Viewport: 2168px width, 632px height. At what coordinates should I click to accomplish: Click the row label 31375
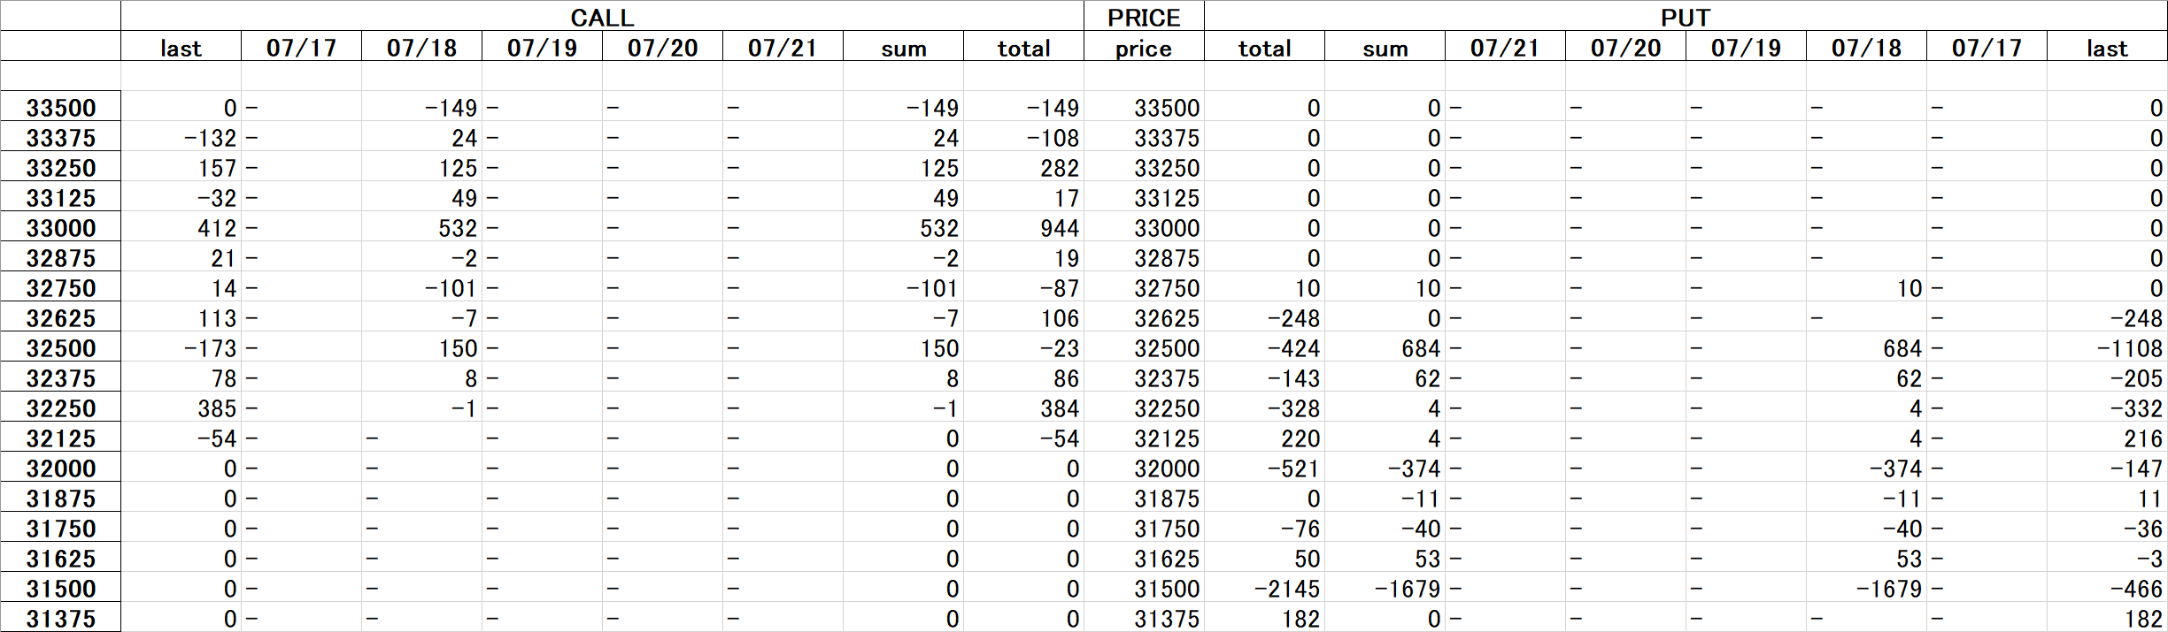pyautogui.click(x=60, y=618)
